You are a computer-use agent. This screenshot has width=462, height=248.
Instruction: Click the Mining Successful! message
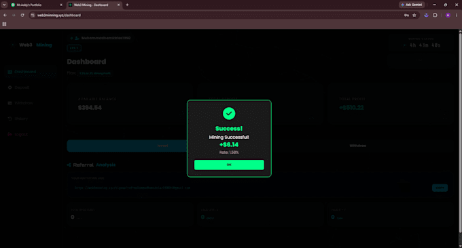point(229,138)
